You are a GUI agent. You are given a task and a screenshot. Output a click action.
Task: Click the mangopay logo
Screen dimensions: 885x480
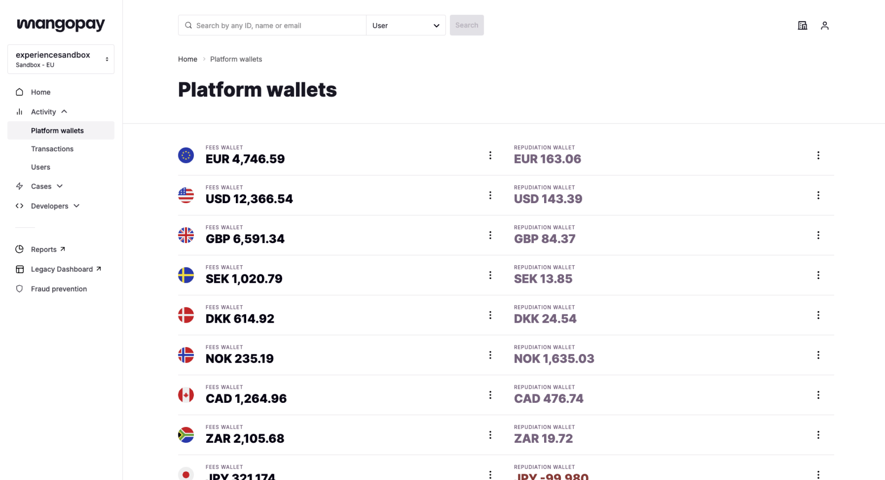click(x=60, y=24)
